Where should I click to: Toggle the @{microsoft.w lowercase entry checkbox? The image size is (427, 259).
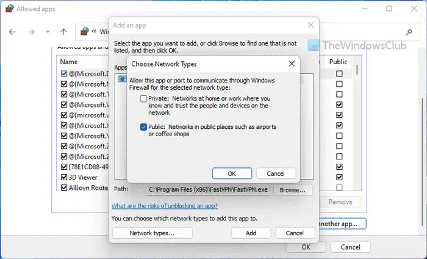(64, 115)
